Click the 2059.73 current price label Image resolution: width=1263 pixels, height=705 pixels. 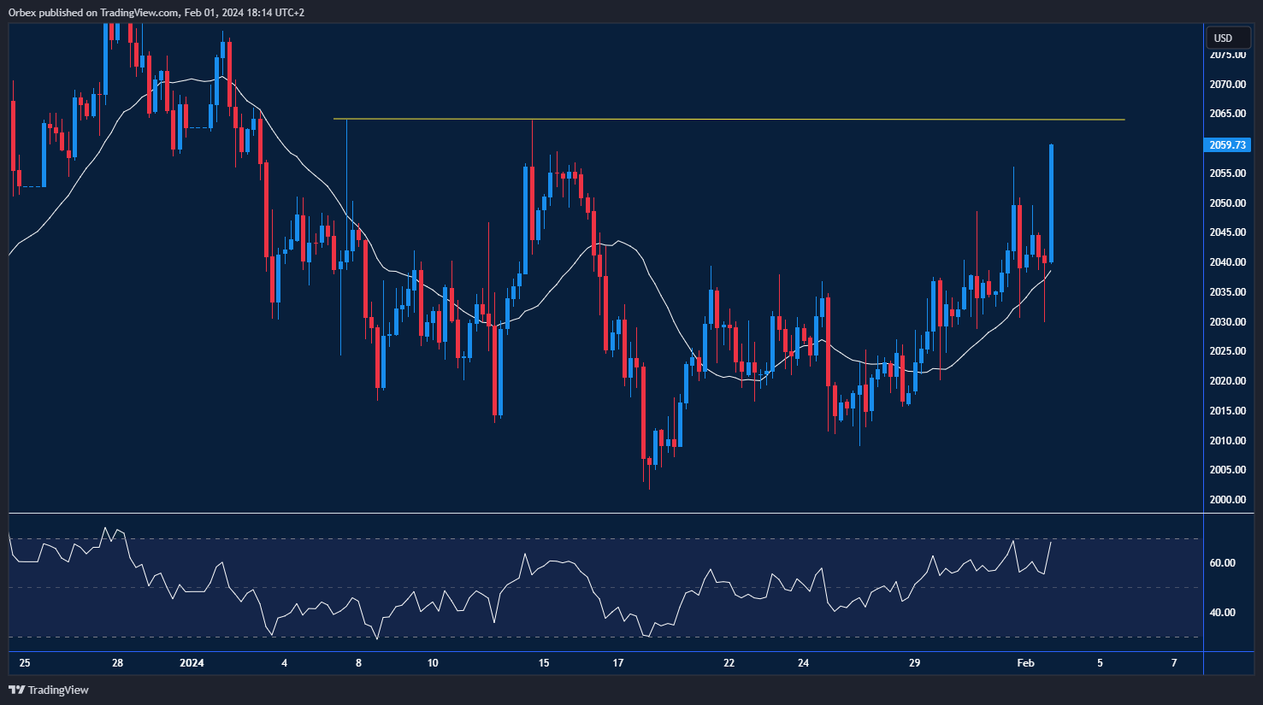pyautogui.click(x=1228, y=145)
